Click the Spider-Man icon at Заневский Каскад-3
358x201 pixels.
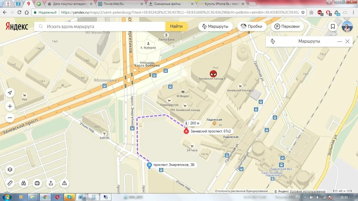click(x=213, y=74)
